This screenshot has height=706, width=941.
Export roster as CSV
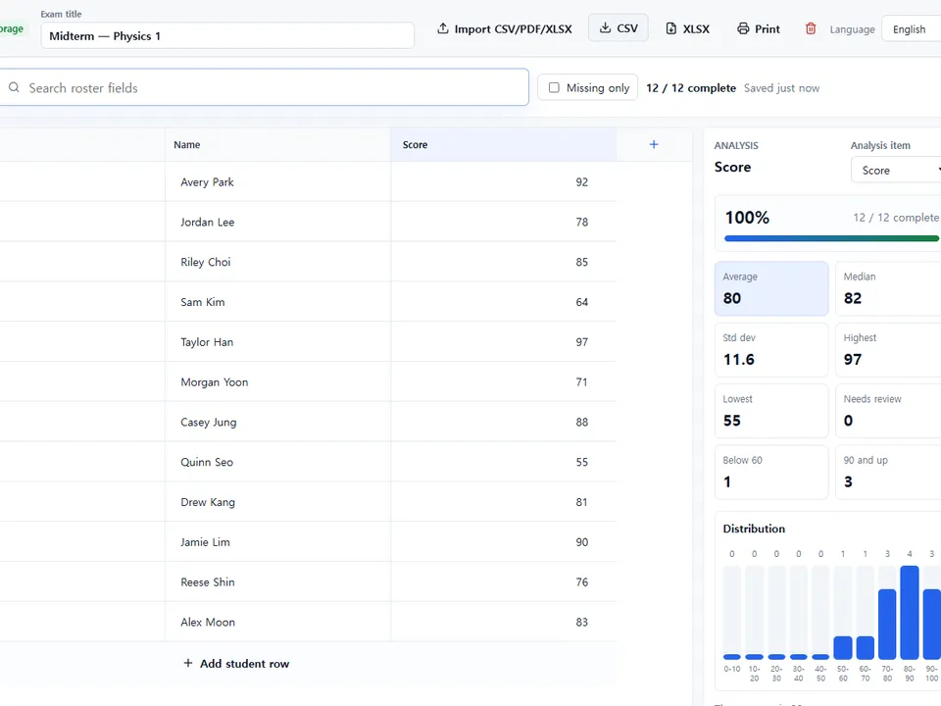point(619,28)
